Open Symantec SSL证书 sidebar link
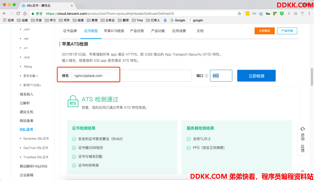The image size is (314, 180). pyautogui.click(x=36, y=139)
